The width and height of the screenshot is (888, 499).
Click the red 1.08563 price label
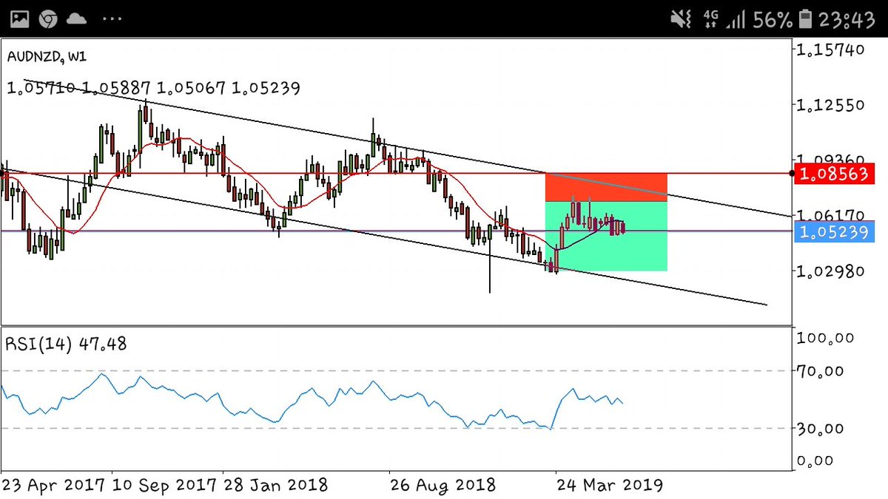[x=835, y=174]
